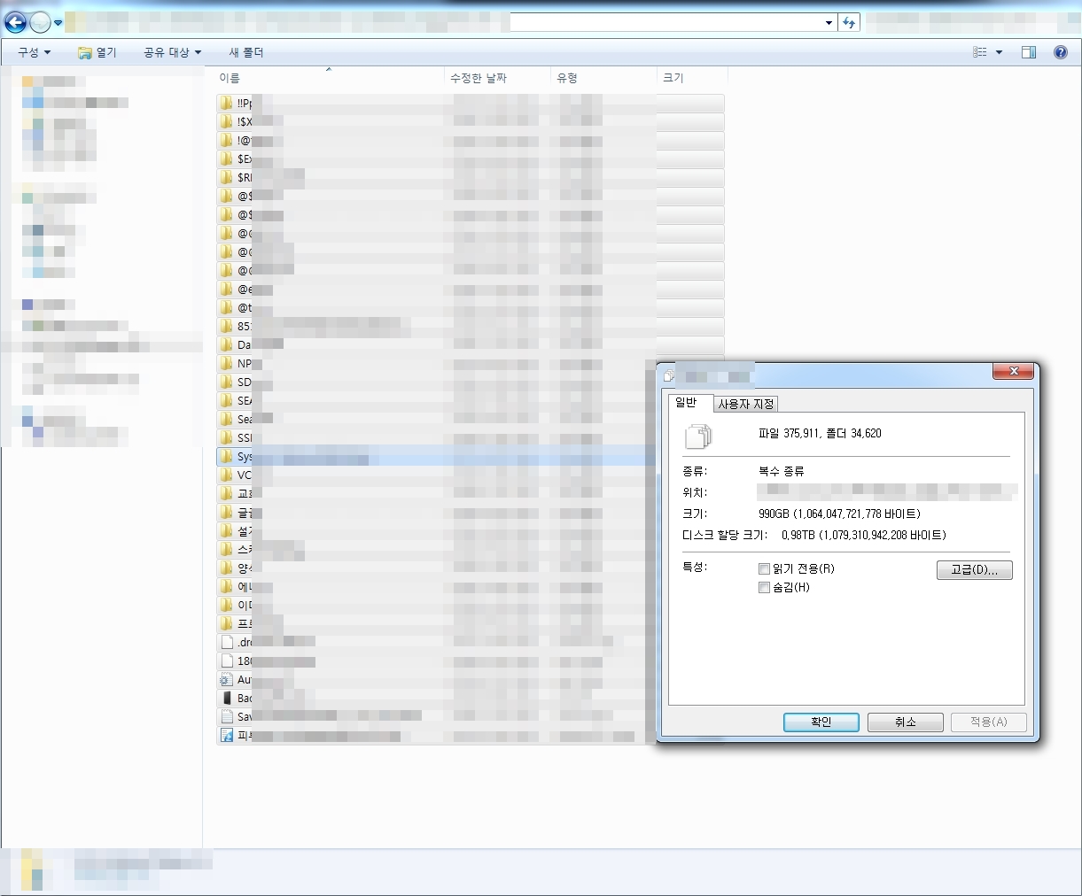This screenshot has height=896, width=1082.
Task: Select the folder icon of the NP row
Action: tap(226, 363)
